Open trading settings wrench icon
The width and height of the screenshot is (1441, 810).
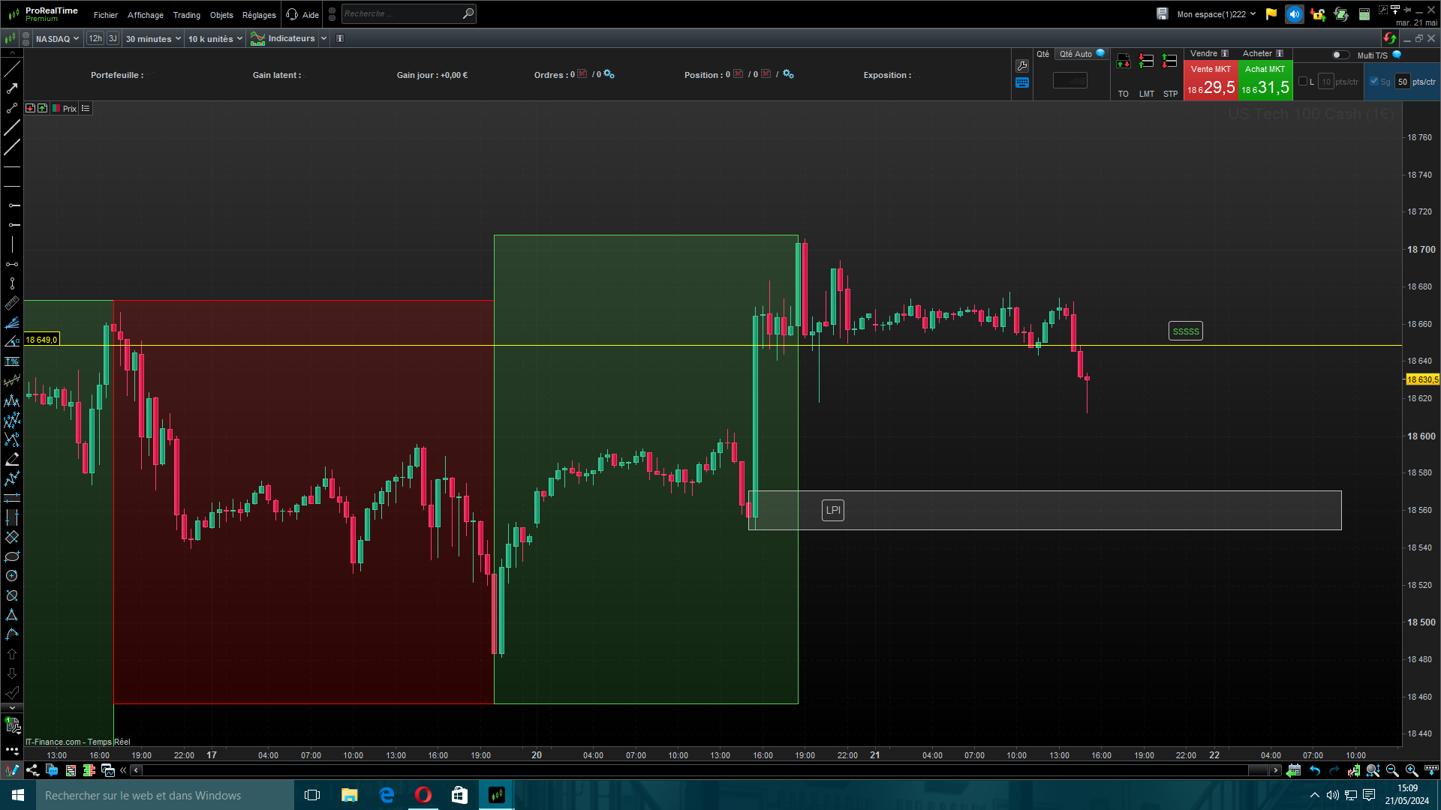(1022, 66)
